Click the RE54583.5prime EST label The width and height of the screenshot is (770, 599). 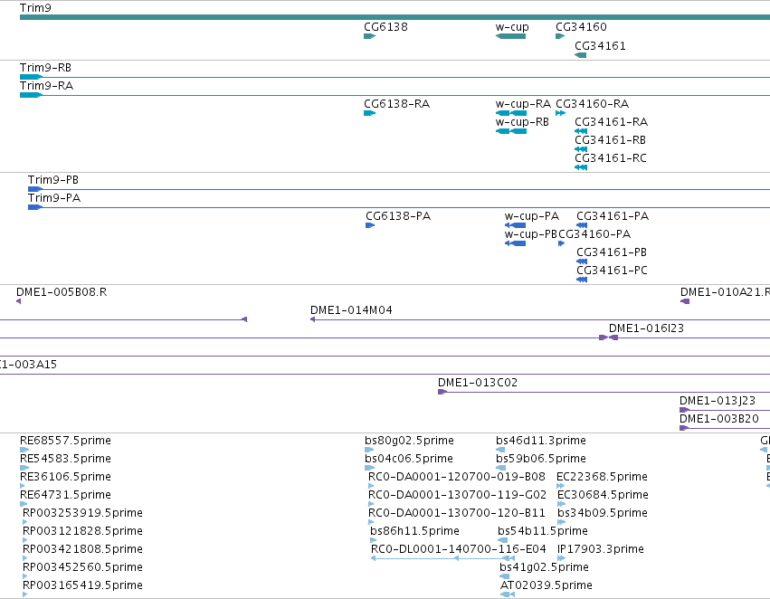tap(65, 459)
